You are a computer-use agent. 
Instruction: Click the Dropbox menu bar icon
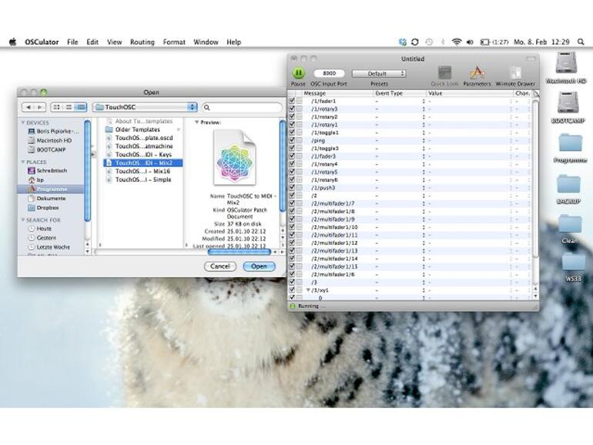click(x=402, y=42)
